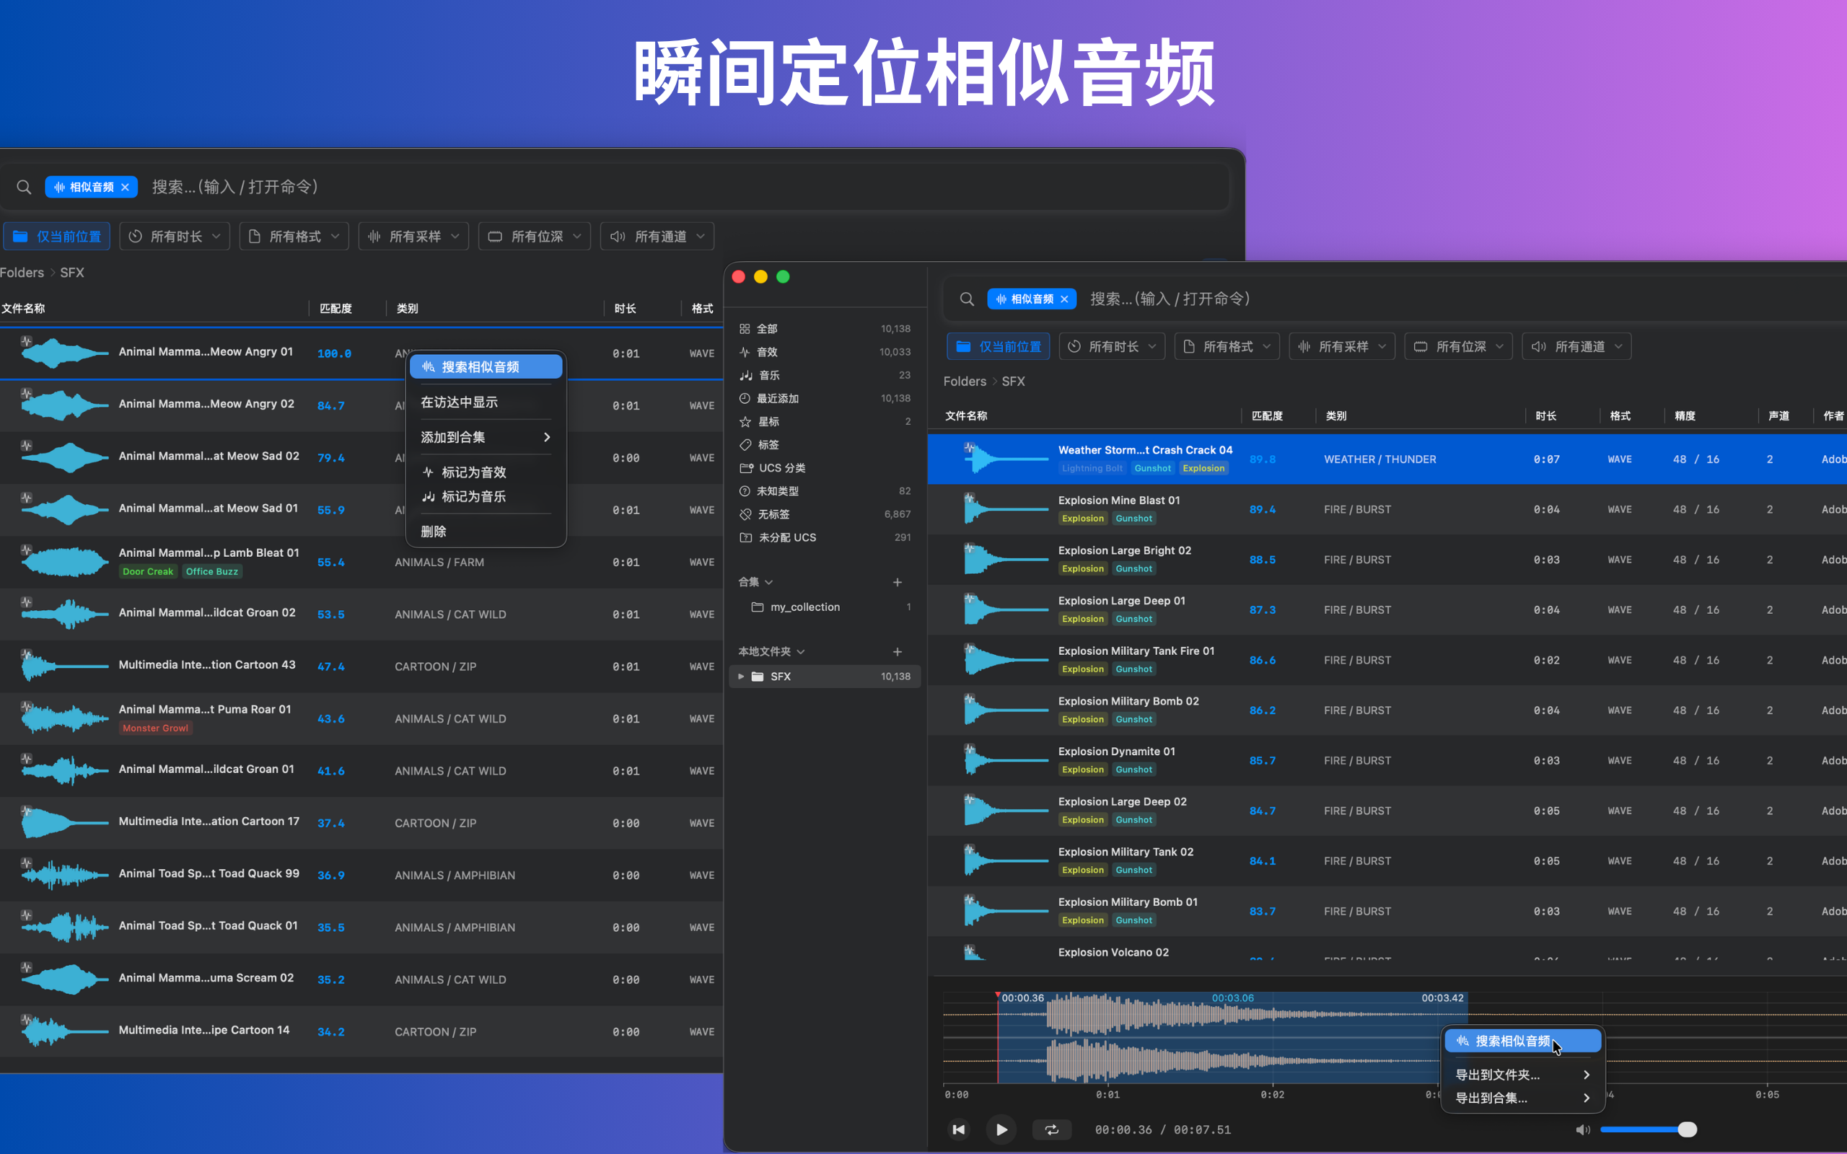
Task: Expand the SFX folder disclosure triangle
Action: click(x=740, y=677)
